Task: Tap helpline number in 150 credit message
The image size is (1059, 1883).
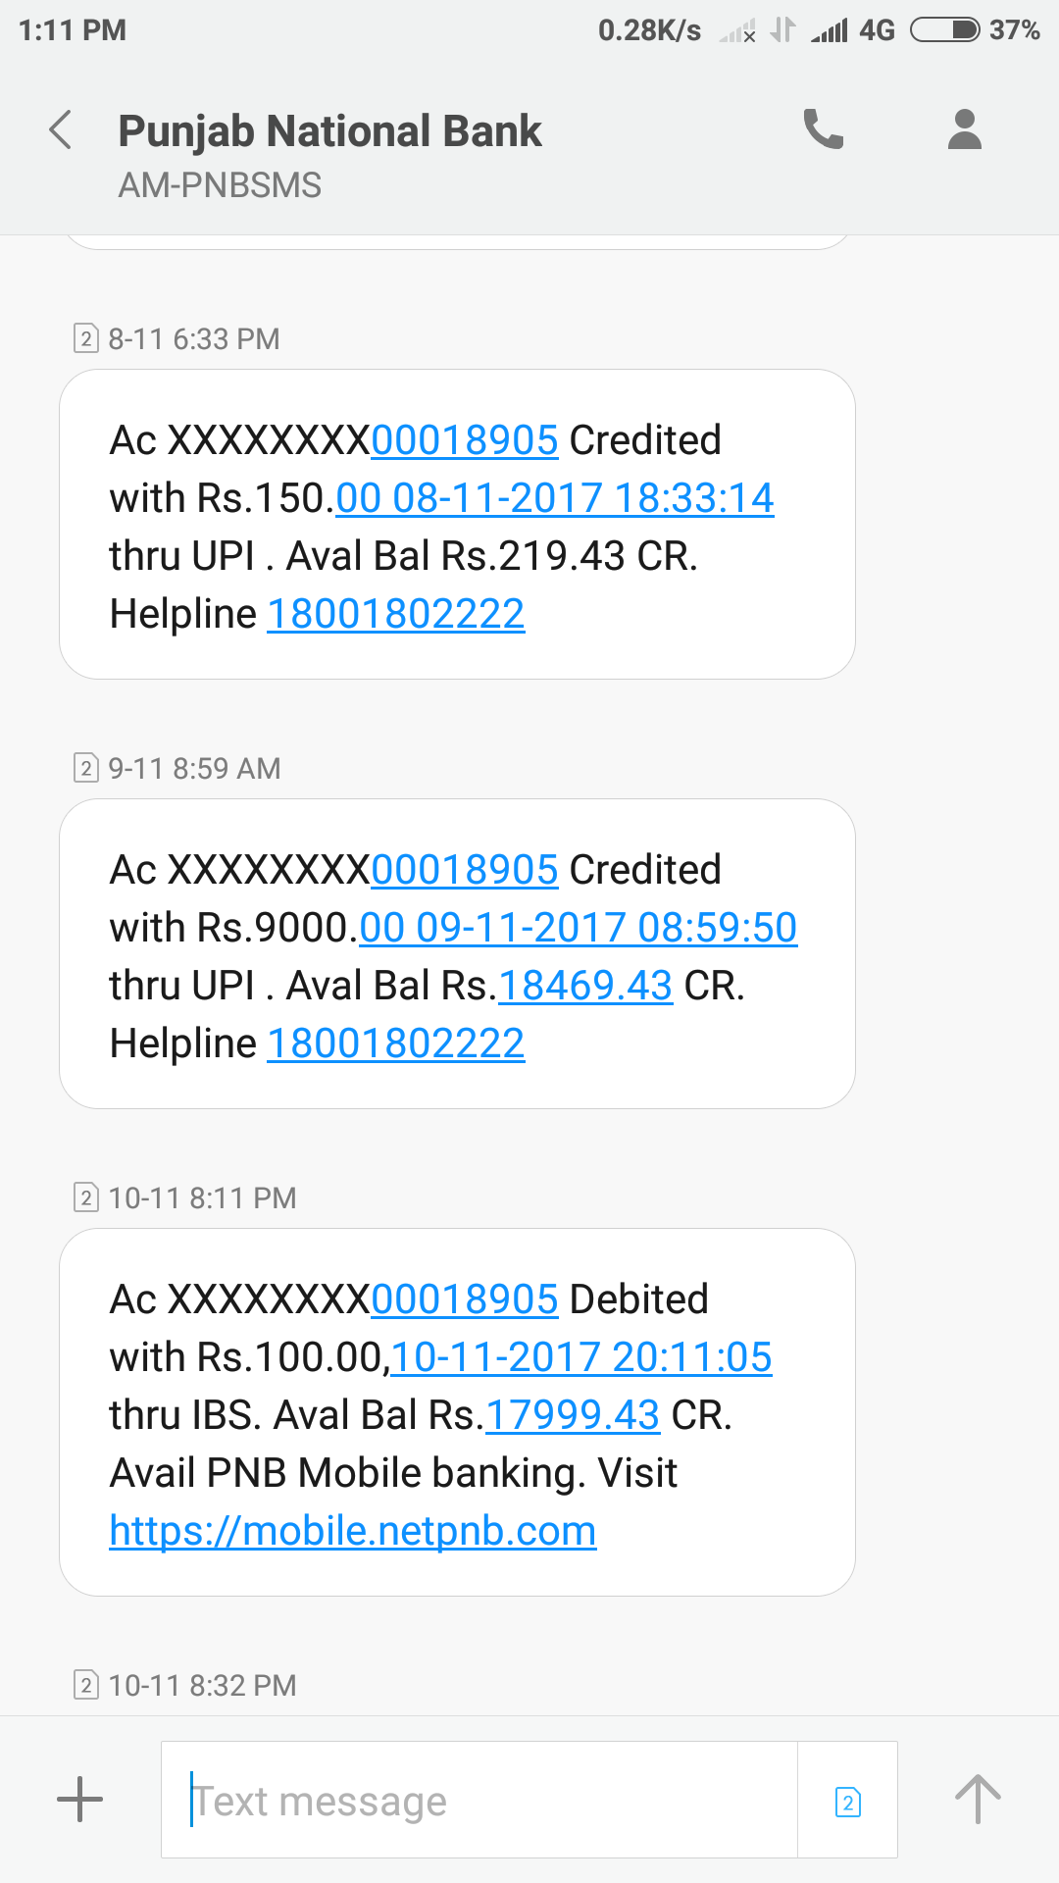Action: [396, 615]
